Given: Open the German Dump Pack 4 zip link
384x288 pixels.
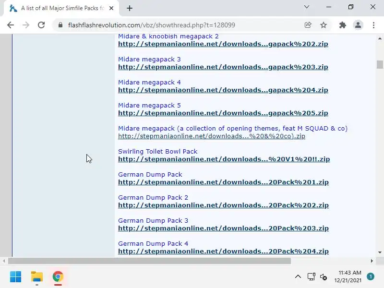Looking at the screenshot, I should [x=223, y=251].
